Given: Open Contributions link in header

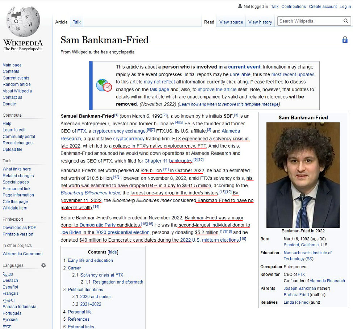Looking at the screenshot, I should tap(294, 7).
